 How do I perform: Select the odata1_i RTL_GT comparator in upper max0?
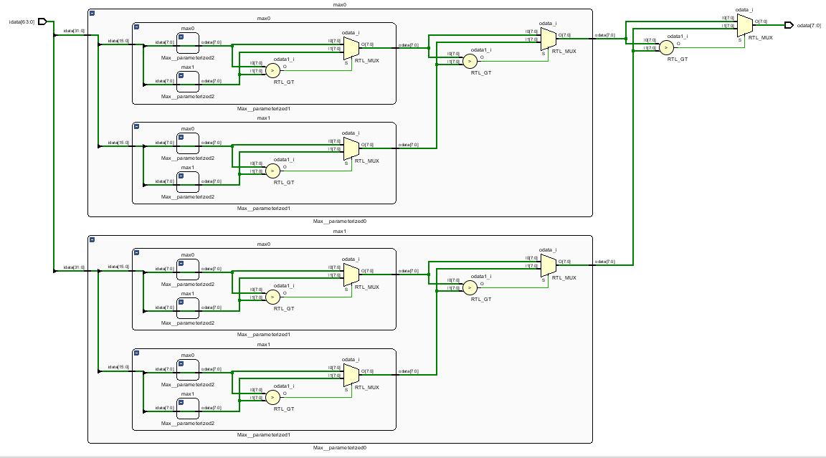pyautogui.click(x=272, y=70)
